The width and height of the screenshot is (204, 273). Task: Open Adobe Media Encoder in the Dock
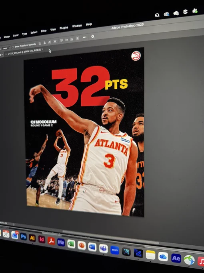61,242
